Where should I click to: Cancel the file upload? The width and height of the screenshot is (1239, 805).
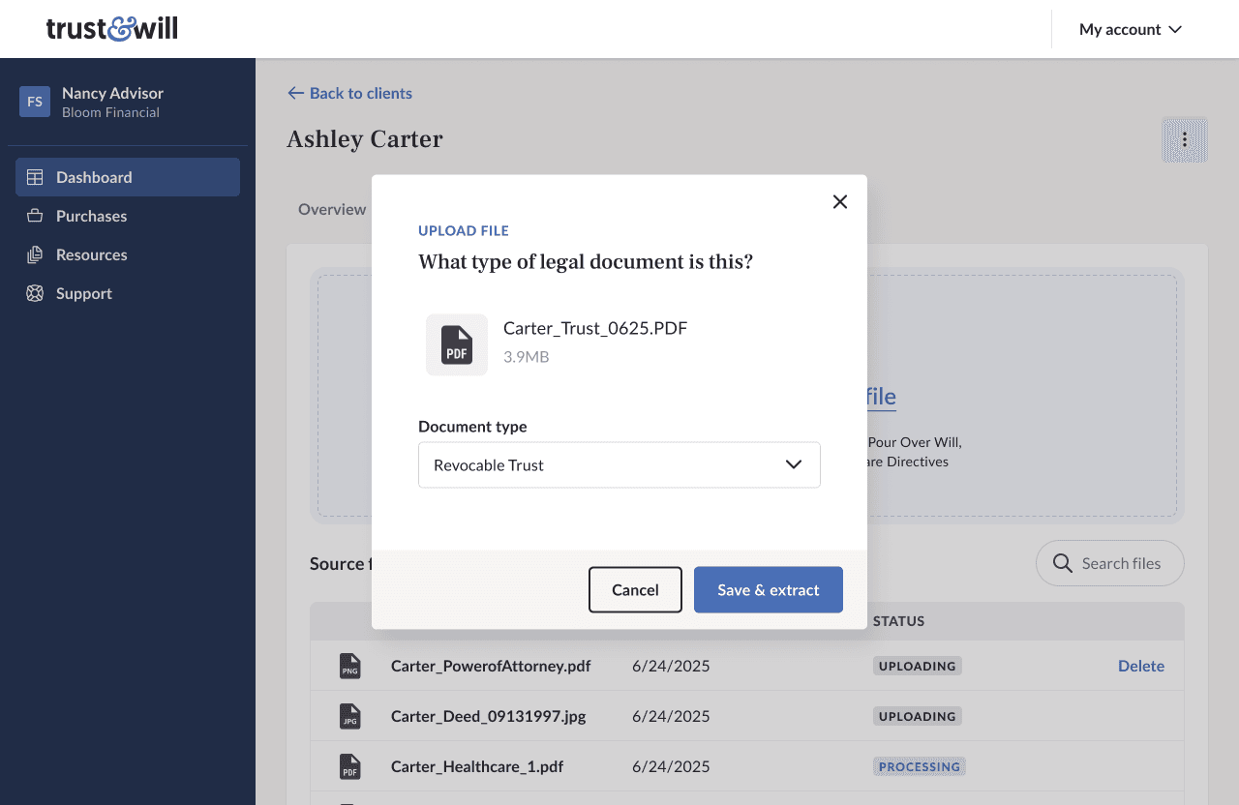pyautogui.click(x=635, y=590)
